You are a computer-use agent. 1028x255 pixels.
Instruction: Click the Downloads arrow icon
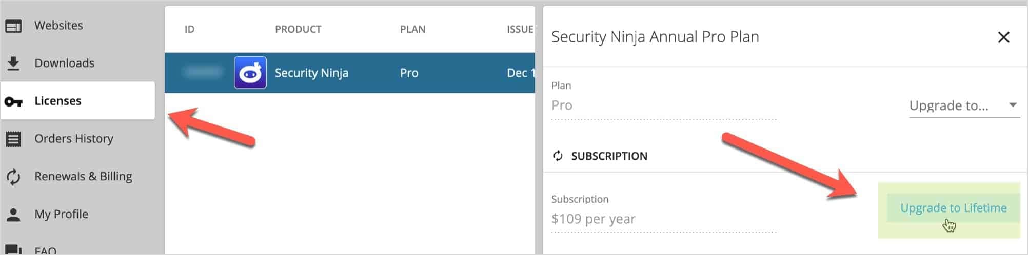tap(13, 63)
